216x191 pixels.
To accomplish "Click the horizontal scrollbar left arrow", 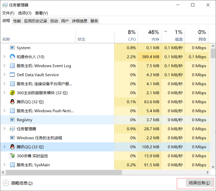I will pos(3,172).
